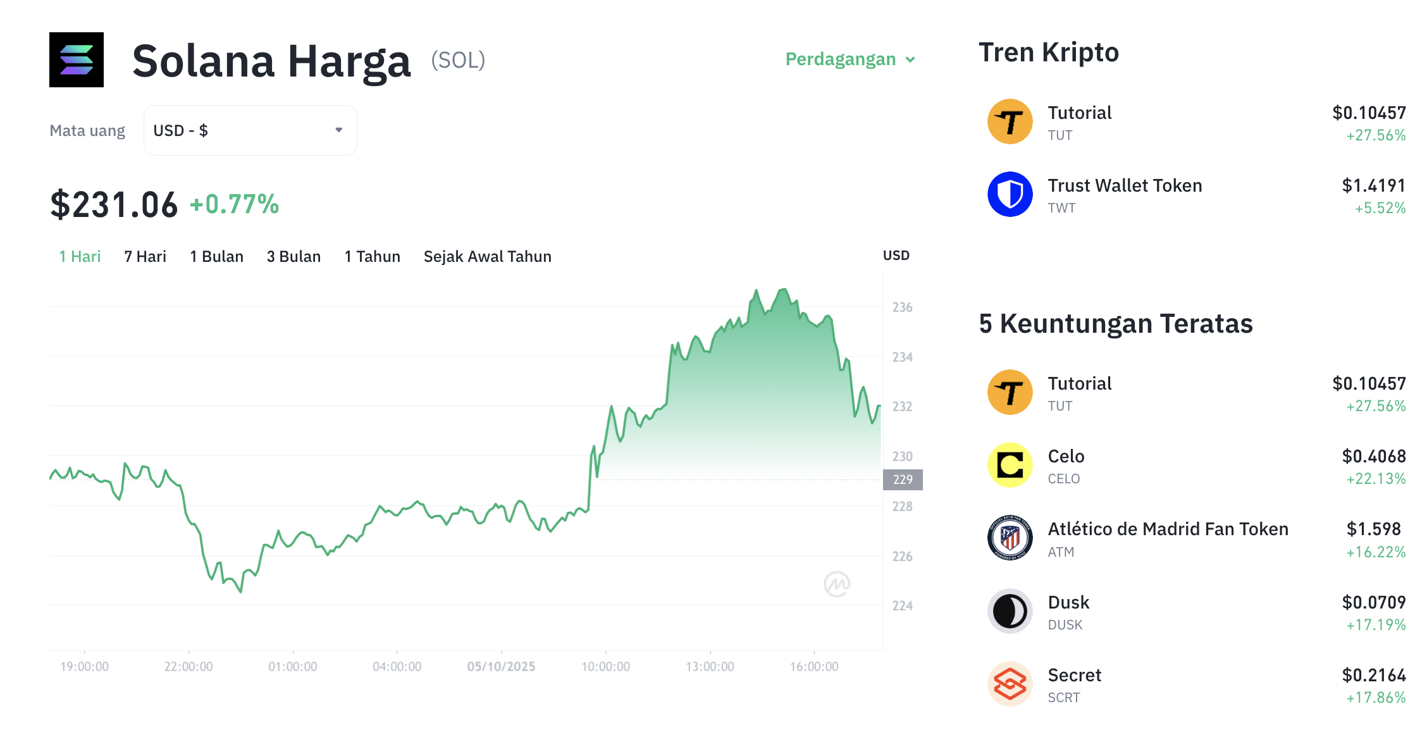Open Atlético de Madrid Fan Token page
Viewport: 1427px width, 730px height.
click(1168, 529)
